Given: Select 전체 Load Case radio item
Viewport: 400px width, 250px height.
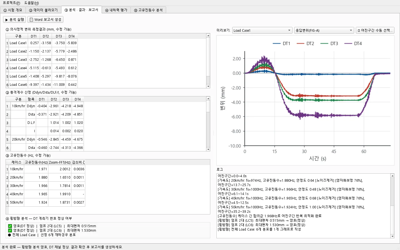Looking at the screenshot, I should coord(9,235).
